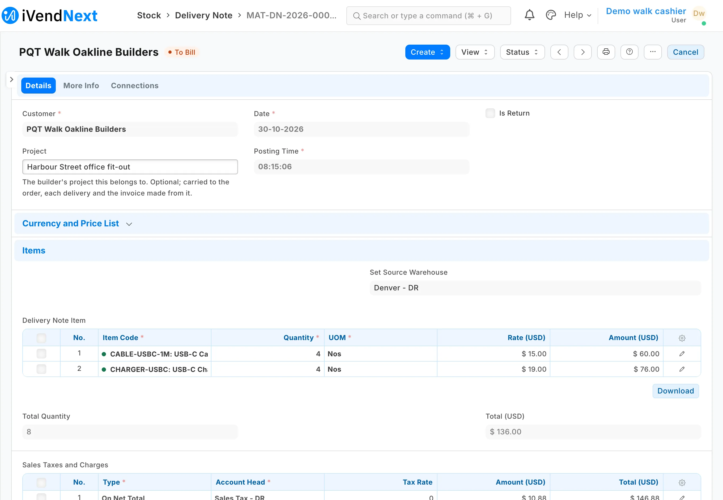Open Delivery Note Item table settings gear
Viewport: 723px width, 500px height.
pyautogui.click(x=682, y=338)
